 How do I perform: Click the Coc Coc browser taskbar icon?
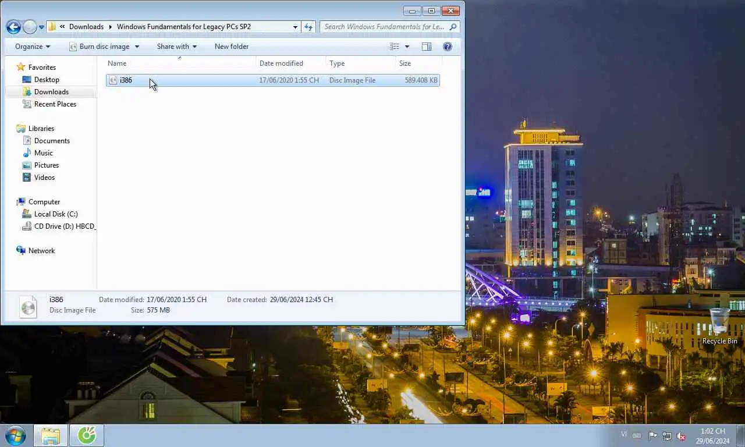tap(87, 435)
